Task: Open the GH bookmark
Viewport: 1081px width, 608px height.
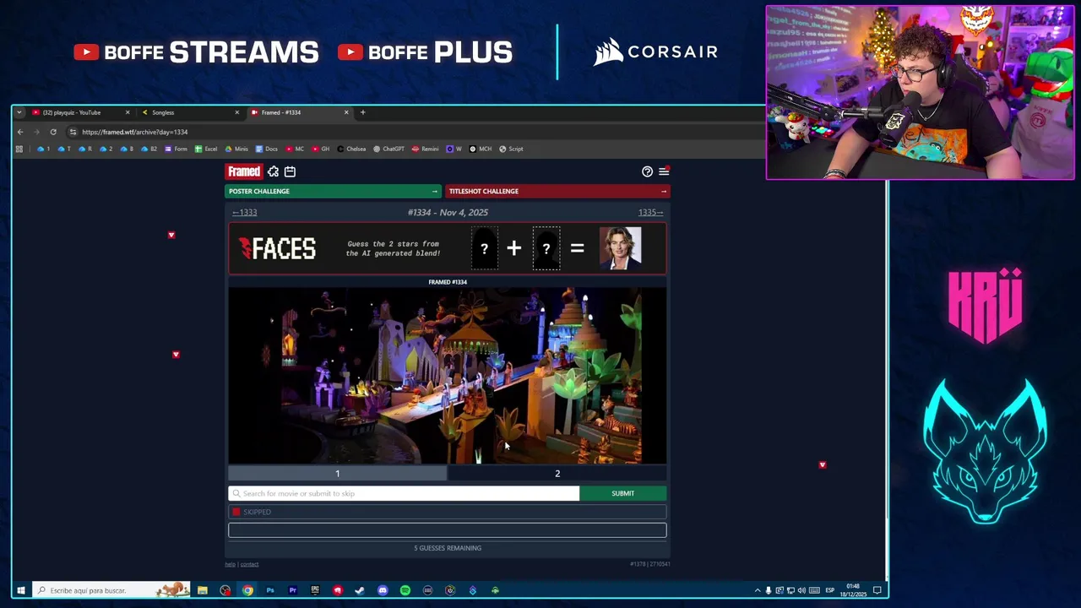Action: (321, 149)
